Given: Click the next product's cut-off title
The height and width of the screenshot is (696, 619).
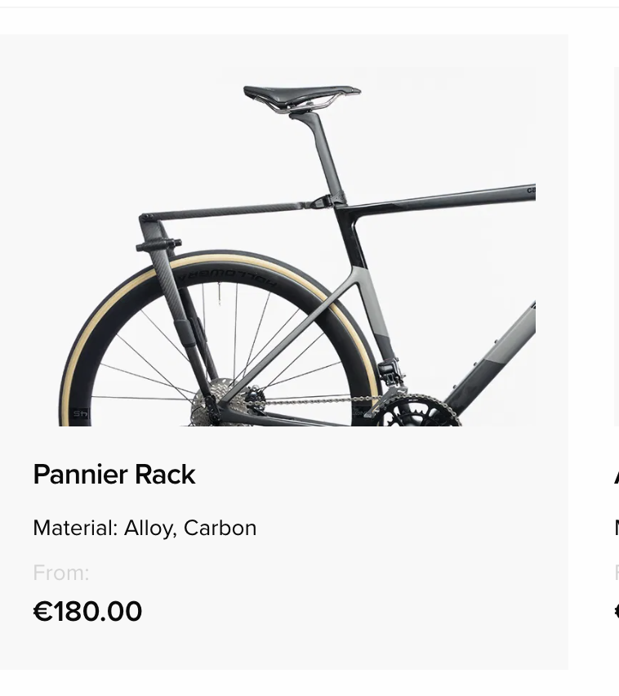Looking at the screenshot, I should pyautogui.click(x=617, y=475).
